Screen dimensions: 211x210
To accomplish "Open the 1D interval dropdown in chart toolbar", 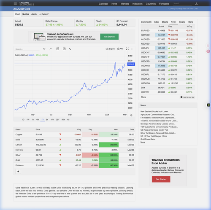I will [x=44, y=49].
